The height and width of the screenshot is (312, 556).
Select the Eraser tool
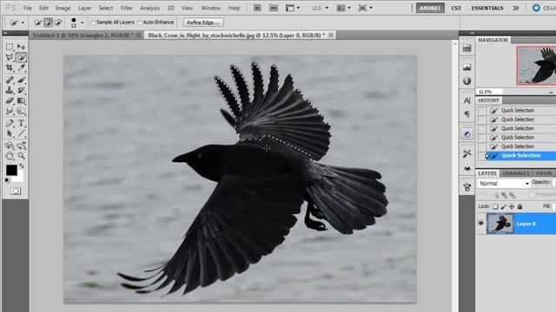[10, 101]
